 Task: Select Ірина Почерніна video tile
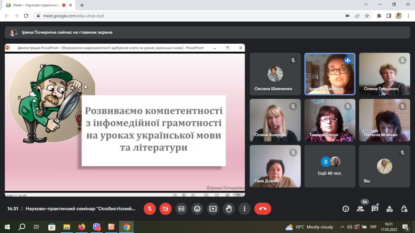click(330, 74)
